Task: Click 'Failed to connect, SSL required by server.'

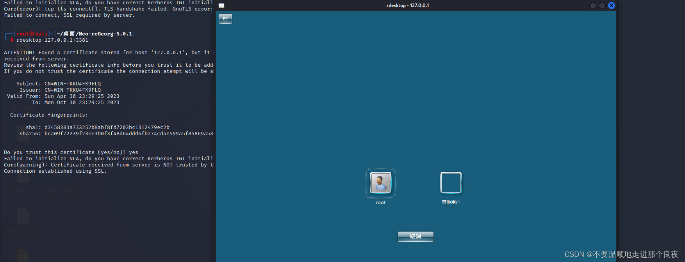Action: point(70,15)
